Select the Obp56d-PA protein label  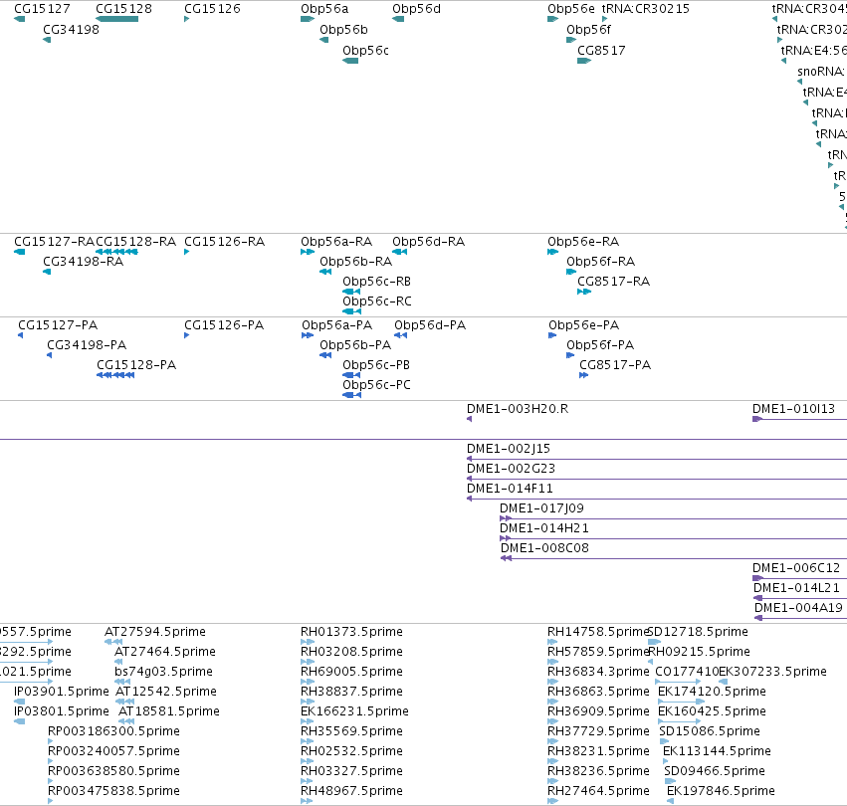[430, 325]
